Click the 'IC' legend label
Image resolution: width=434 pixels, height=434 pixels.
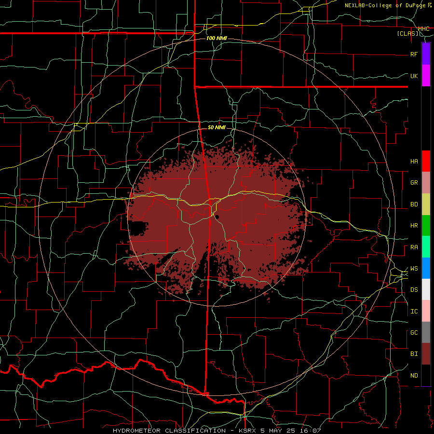click(x=414, y=312)
